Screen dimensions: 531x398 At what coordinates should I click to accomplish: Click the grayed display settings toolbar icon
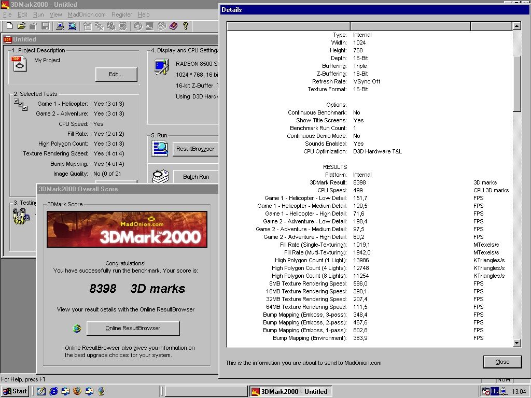123,26
